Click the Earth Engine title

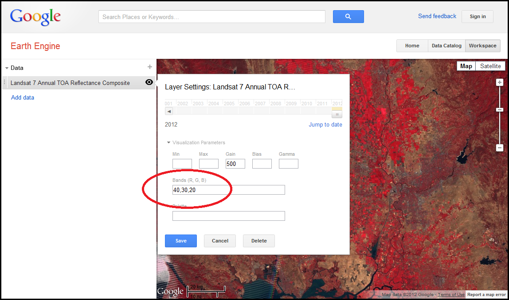point(35,46)
